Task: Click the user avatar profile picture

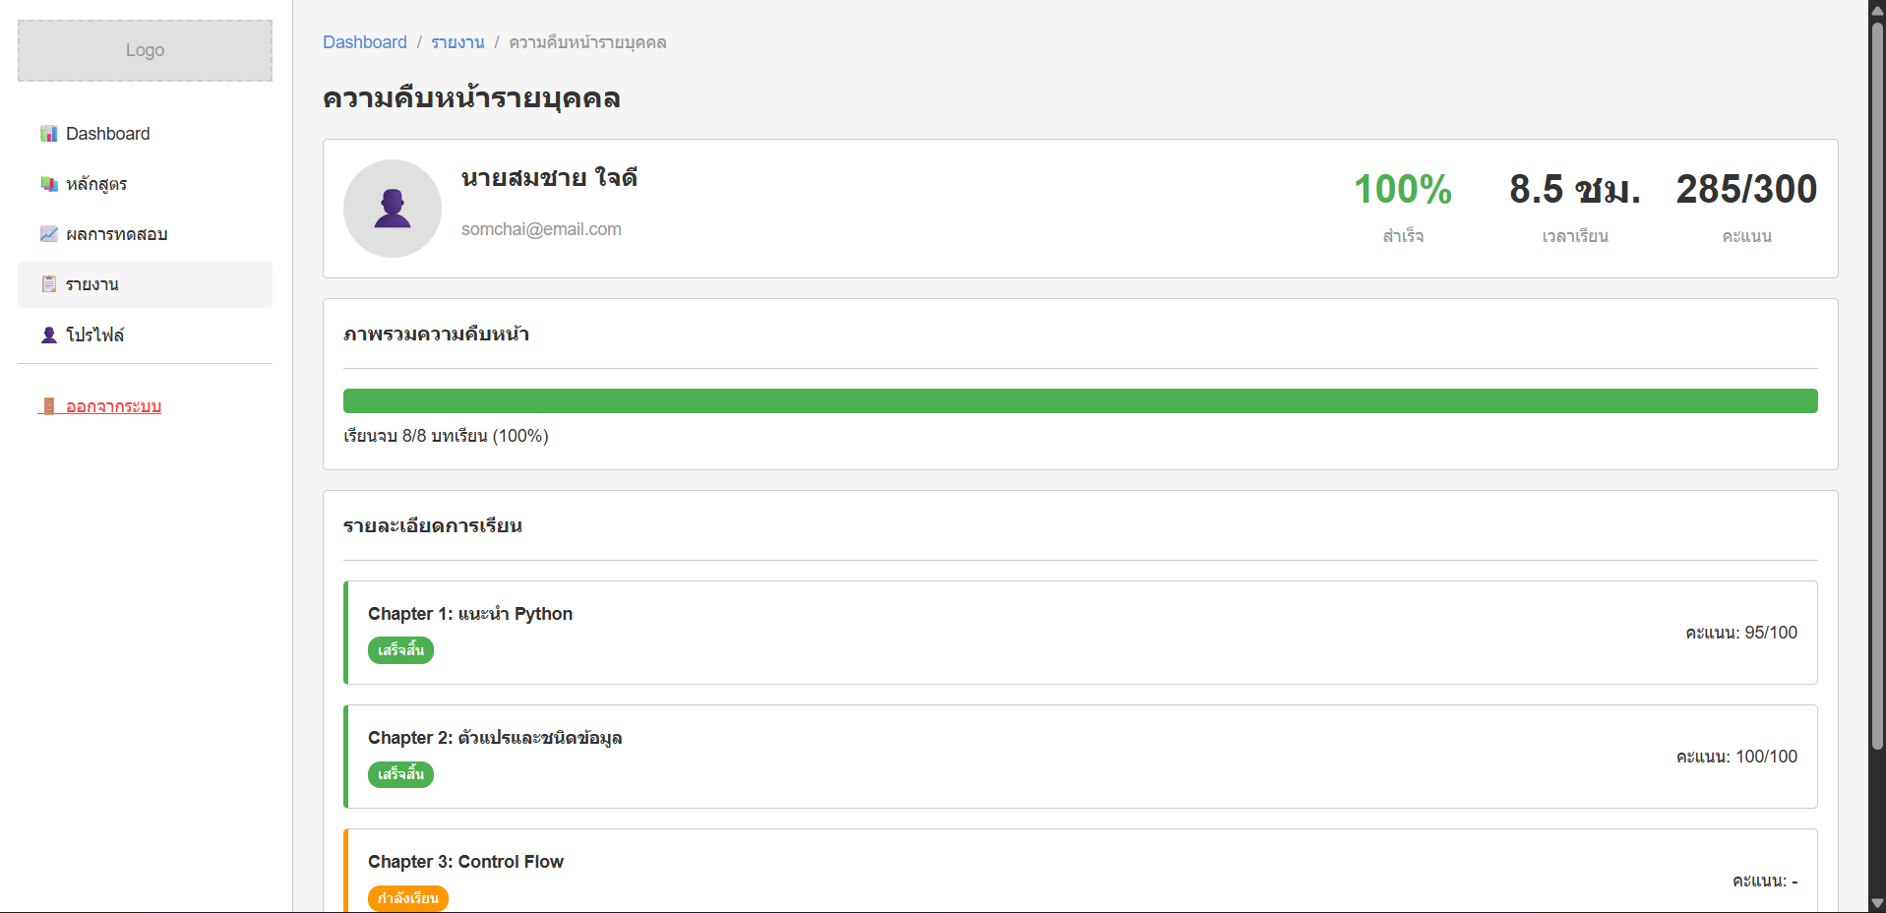Action: (392, 209)
